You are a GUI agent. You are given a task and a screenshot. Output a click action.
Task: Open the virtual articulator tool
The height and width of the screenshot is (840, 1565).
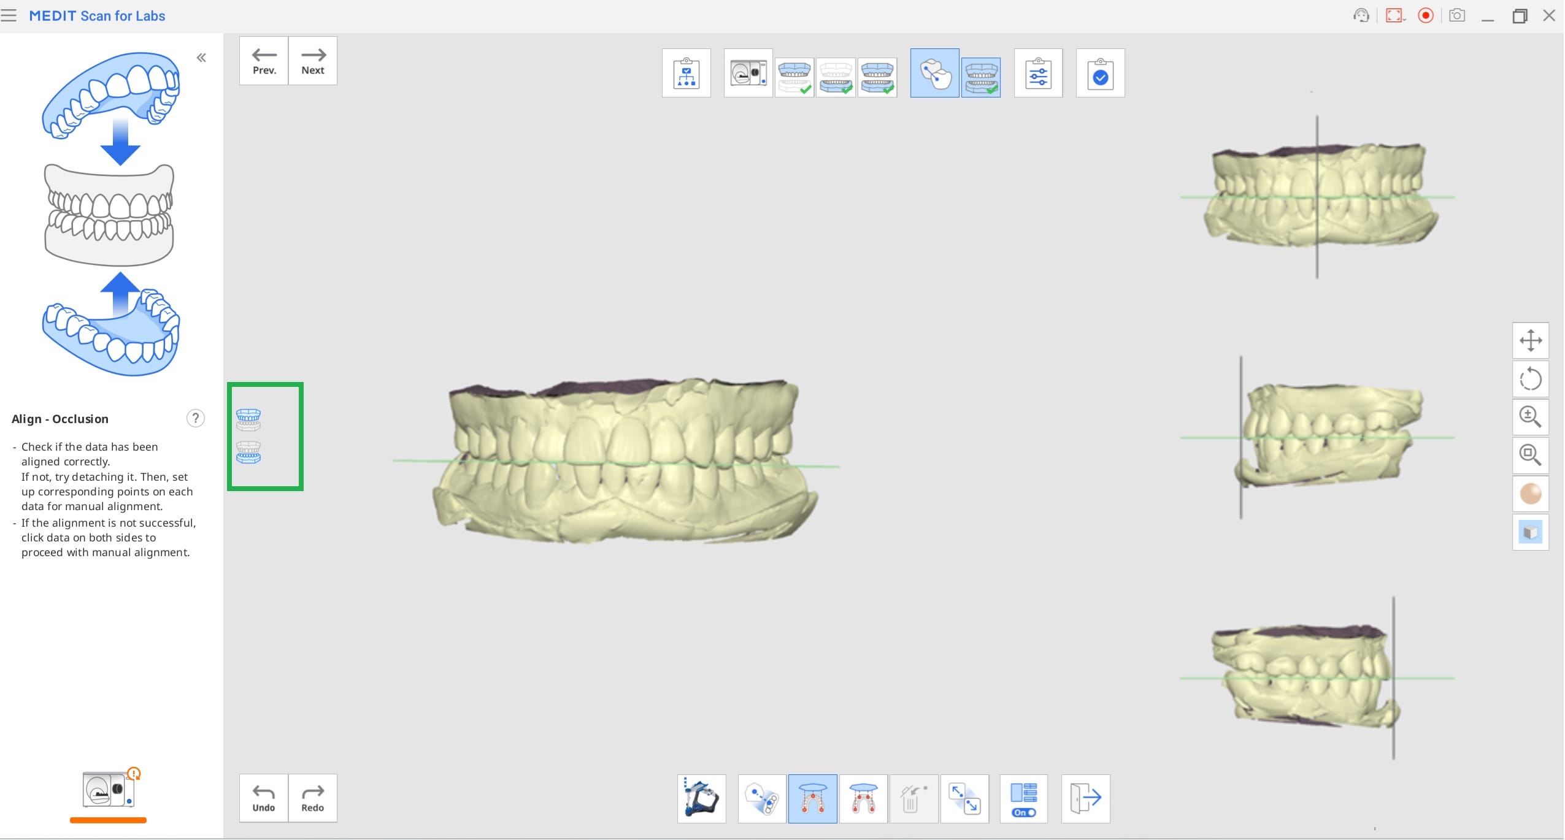(701, 798)
